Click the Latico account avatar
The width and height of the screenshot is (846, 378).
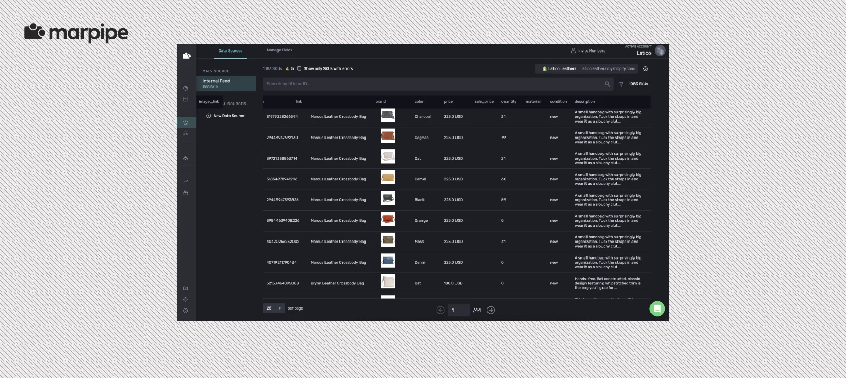coord(660,51)
